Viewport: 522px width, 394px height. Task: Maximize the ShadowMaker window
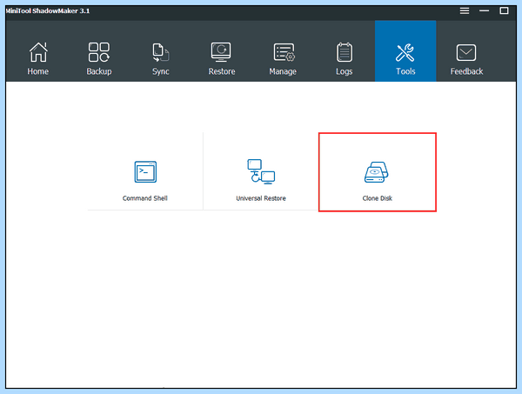504,10
